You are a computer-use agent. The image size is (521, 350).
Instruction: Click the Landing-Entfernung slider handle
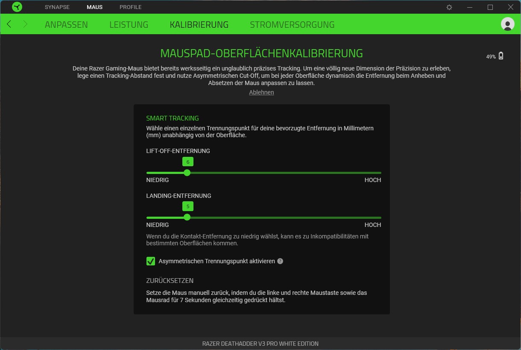click(x=187, y=217)
